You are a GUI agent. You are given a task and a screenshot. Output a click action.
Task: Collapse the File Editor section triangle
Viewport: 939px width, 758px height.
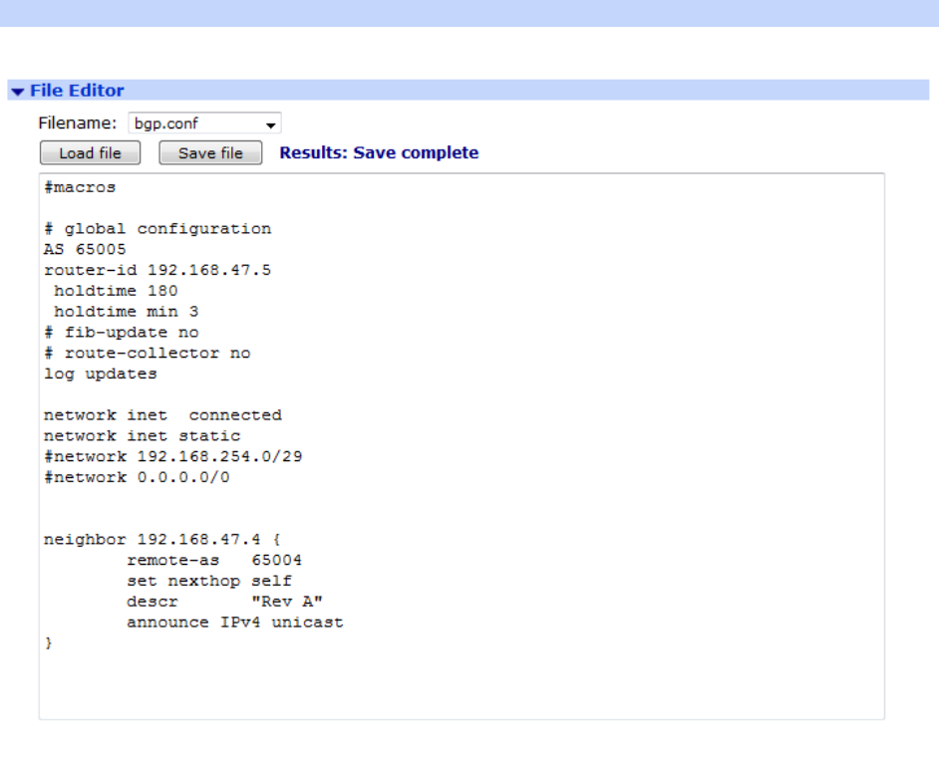17,92
